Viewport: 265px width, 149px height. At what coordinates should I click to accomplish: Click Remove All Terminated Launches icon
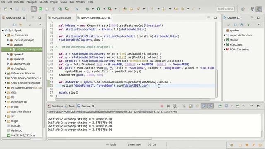coord(175,106)
